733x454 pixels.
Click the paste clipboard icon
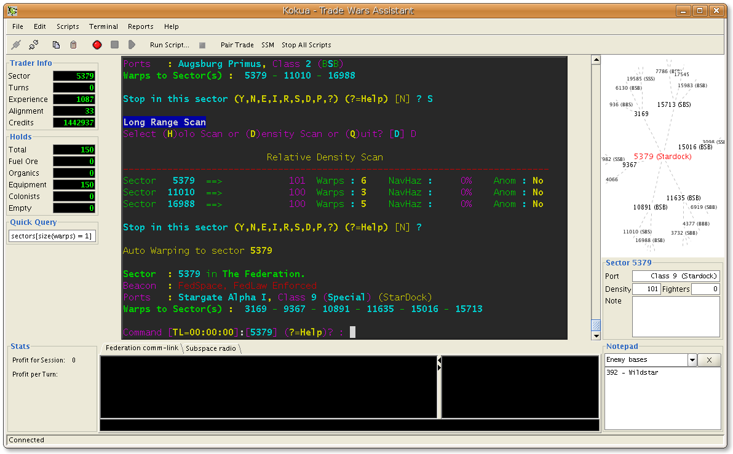[x=73, y=45]
